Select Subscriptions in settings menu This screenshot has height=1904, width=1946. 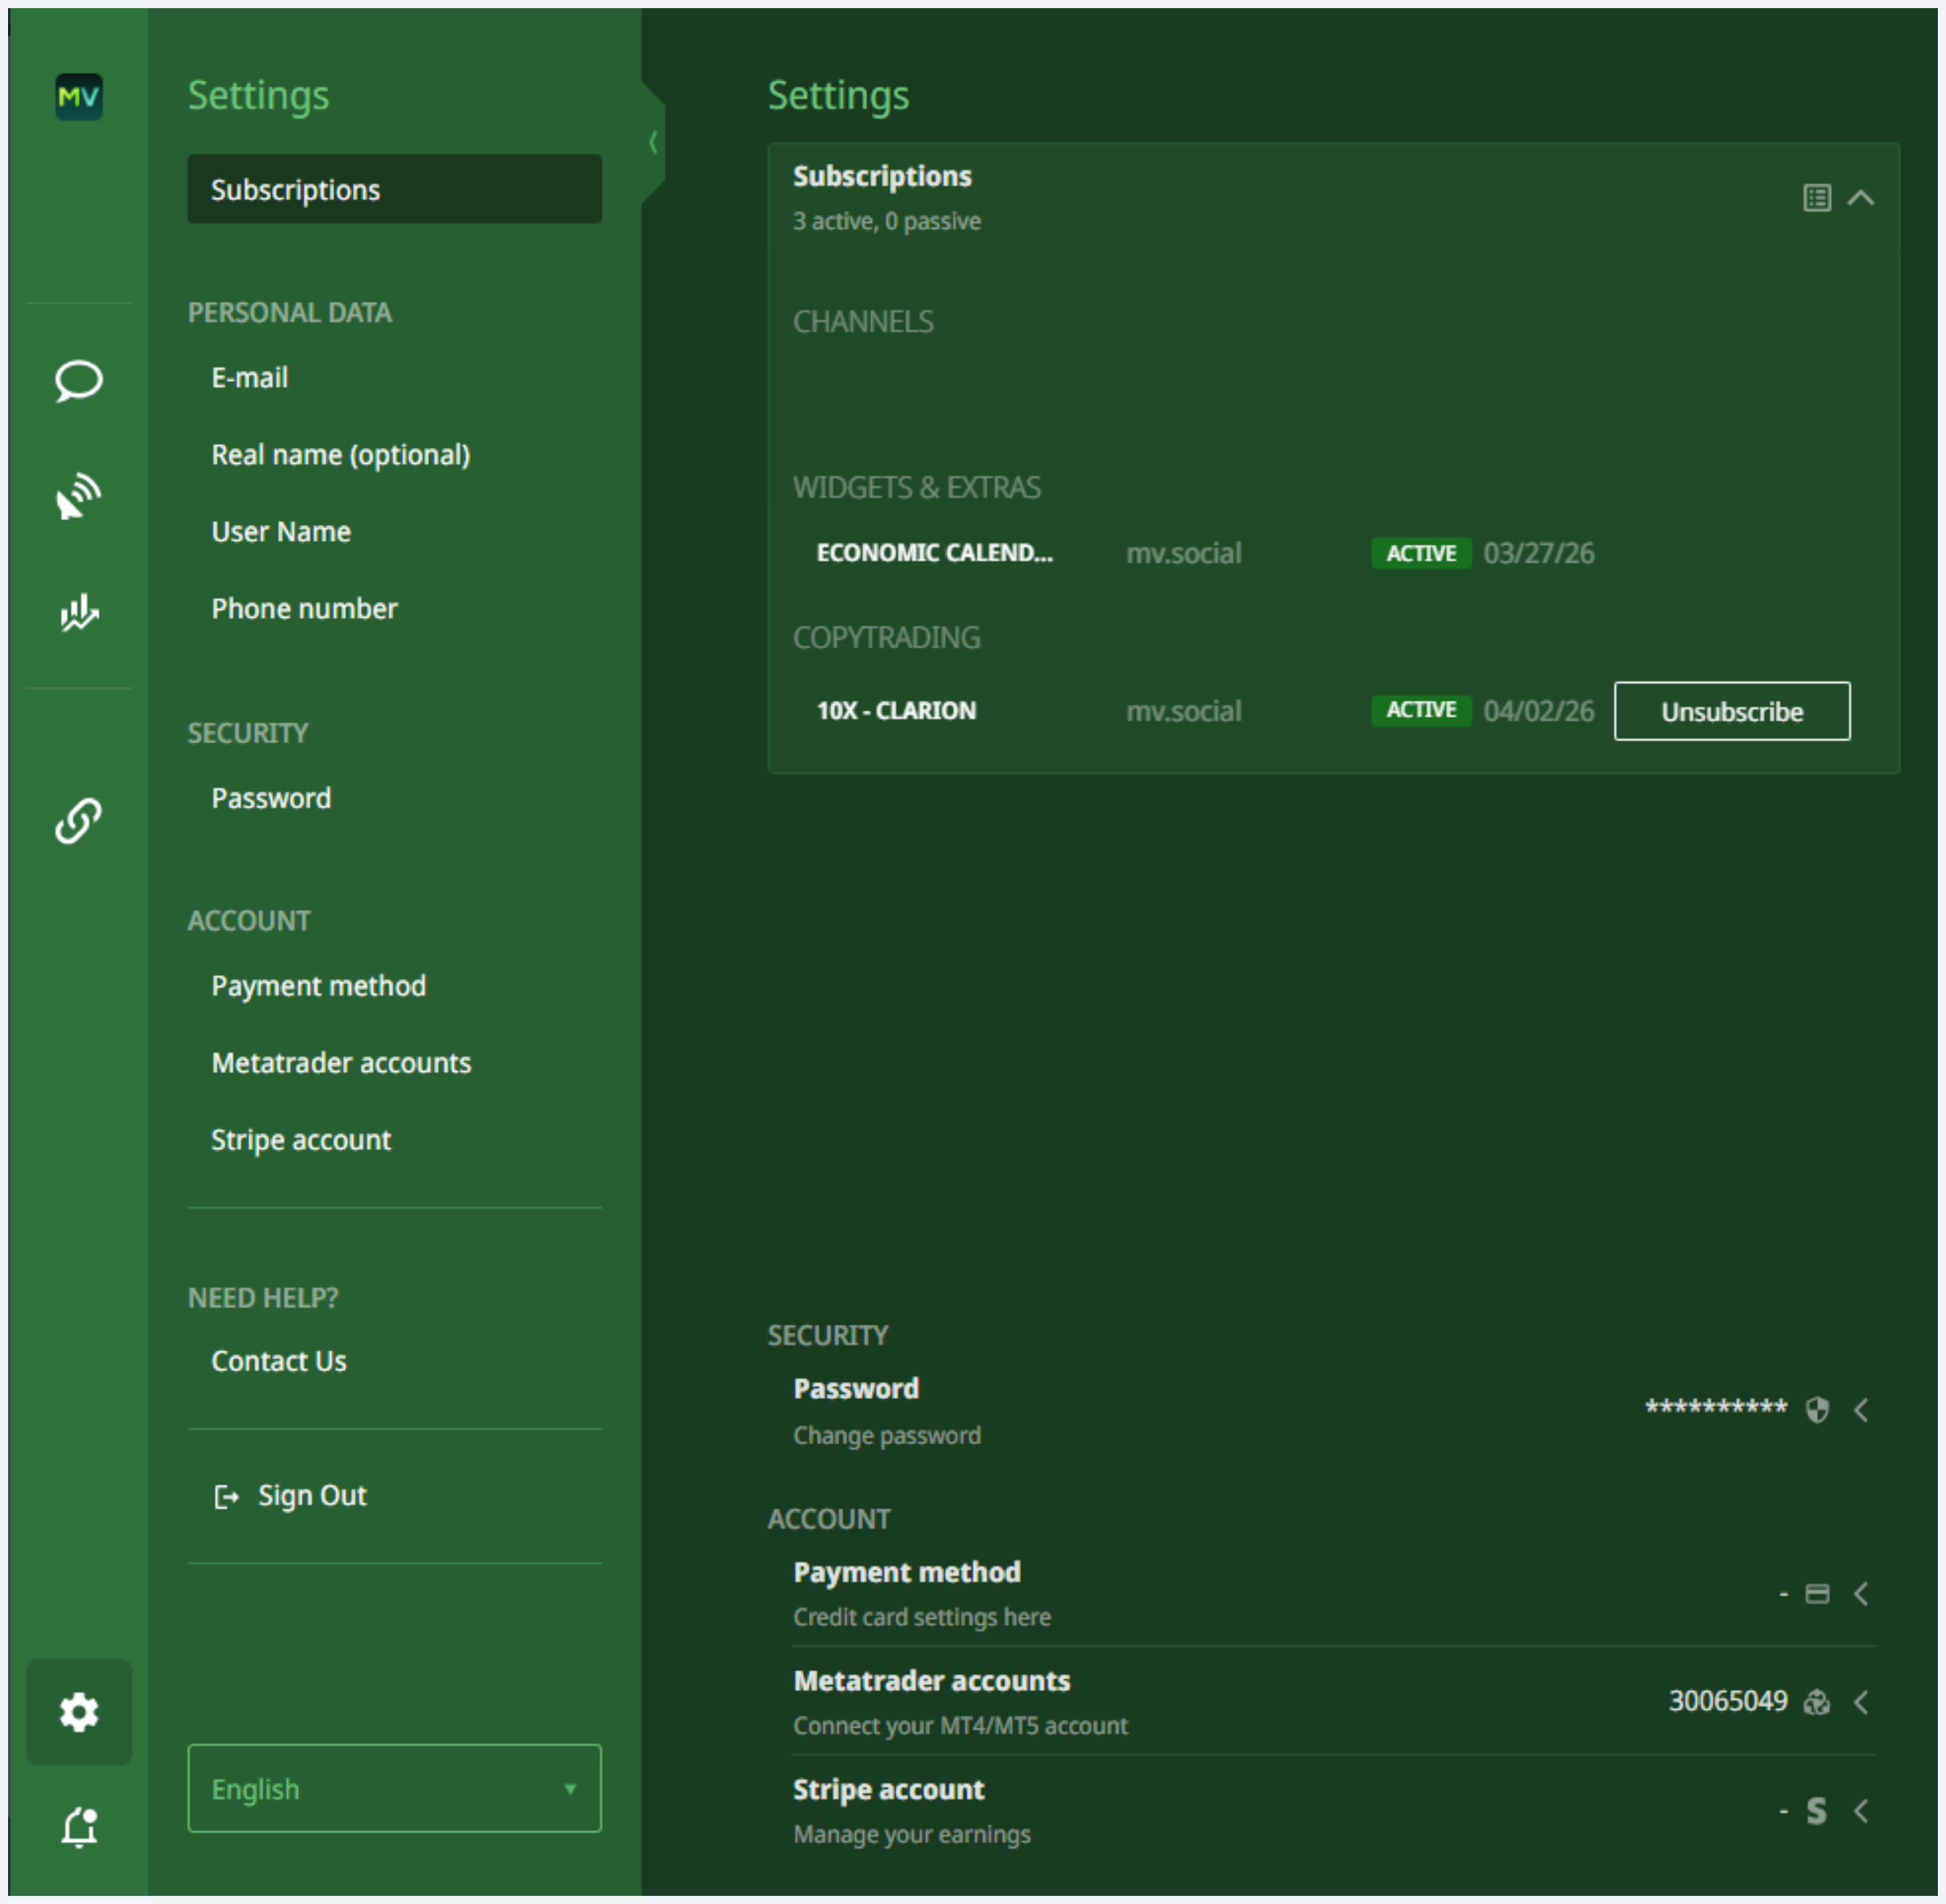394,189
